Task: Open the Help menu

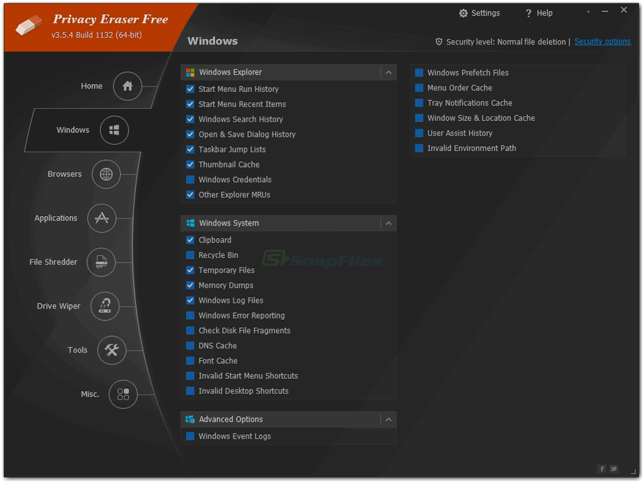Action: point(538,13)
